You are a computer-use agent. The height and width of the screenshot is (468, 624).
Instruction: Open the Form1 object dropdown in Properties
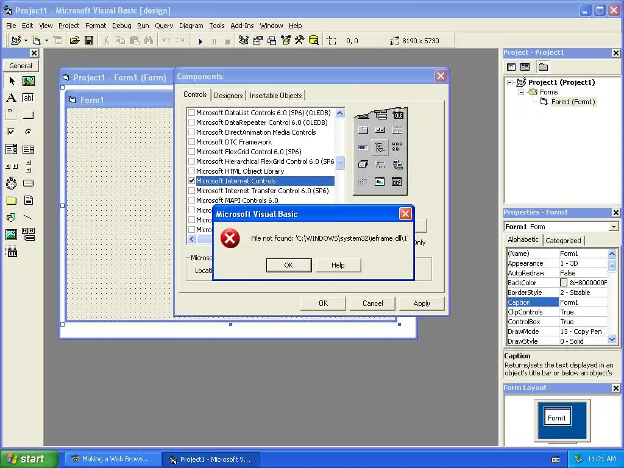[x=614, y=227]
